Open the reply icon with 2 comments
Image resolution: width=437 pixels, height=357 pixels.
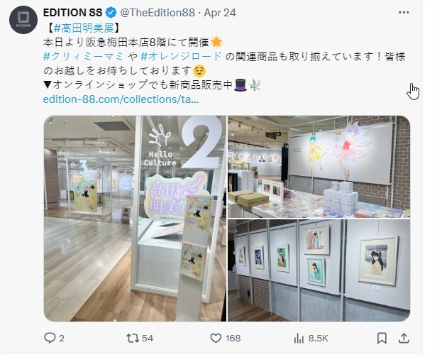click(x=50, y=338)
